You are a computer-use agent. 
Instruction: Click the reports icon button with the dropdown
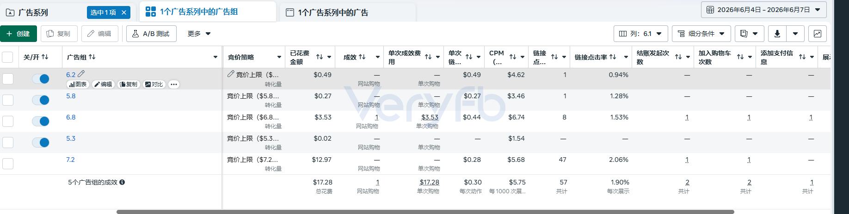749,34
